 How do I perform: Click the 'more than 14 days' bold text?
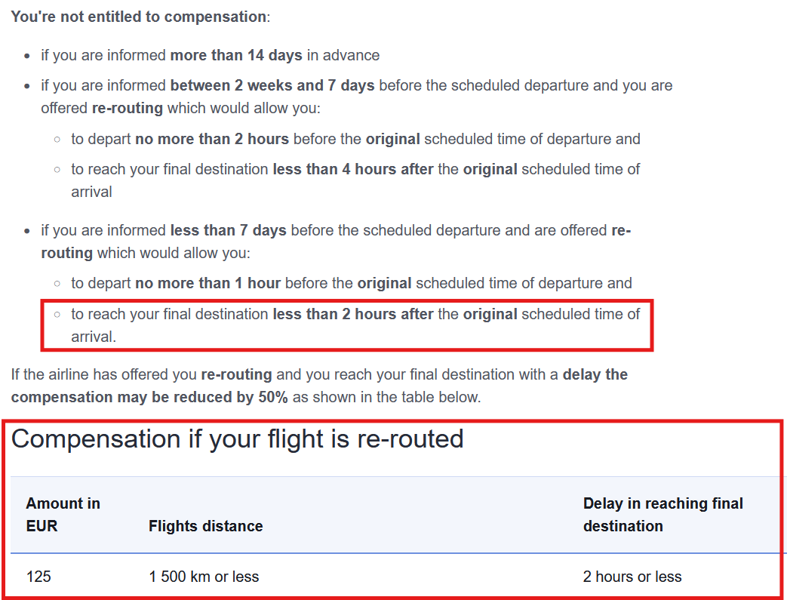[x=236, y=55]
